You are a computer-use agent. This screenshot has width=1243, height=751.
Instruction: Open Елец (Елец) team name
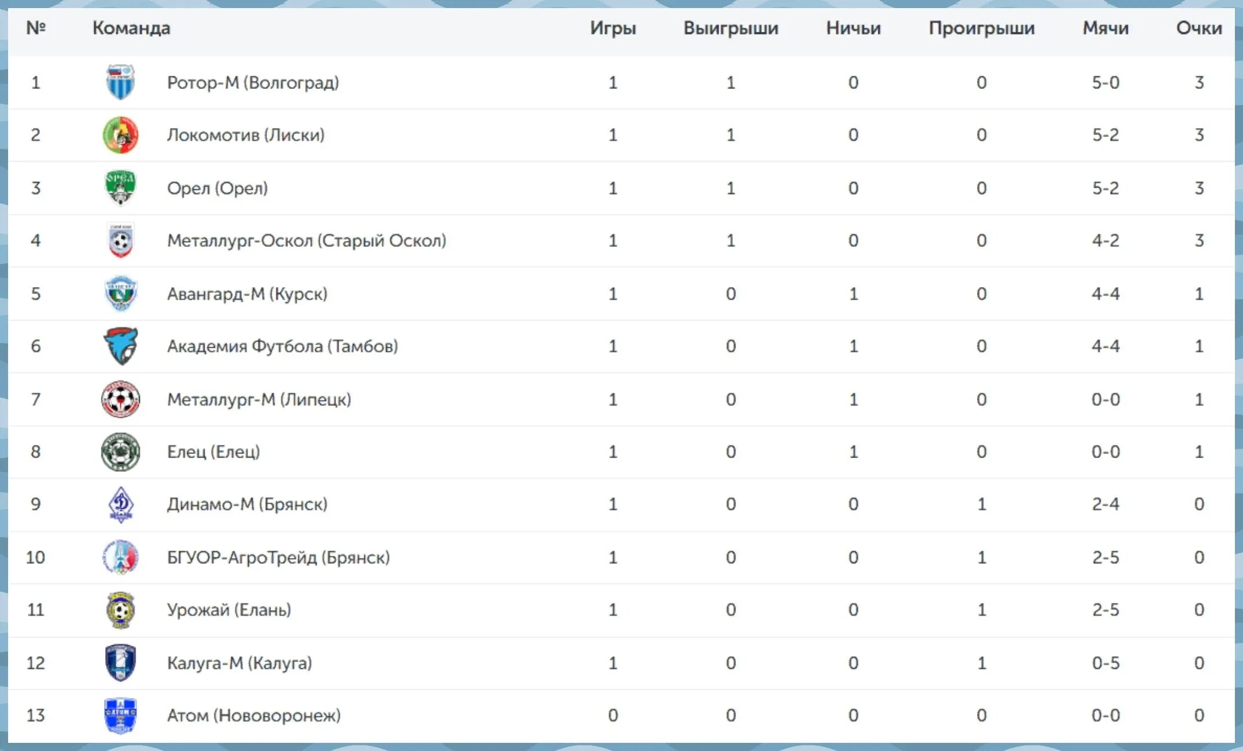click(x=213, y=452)
